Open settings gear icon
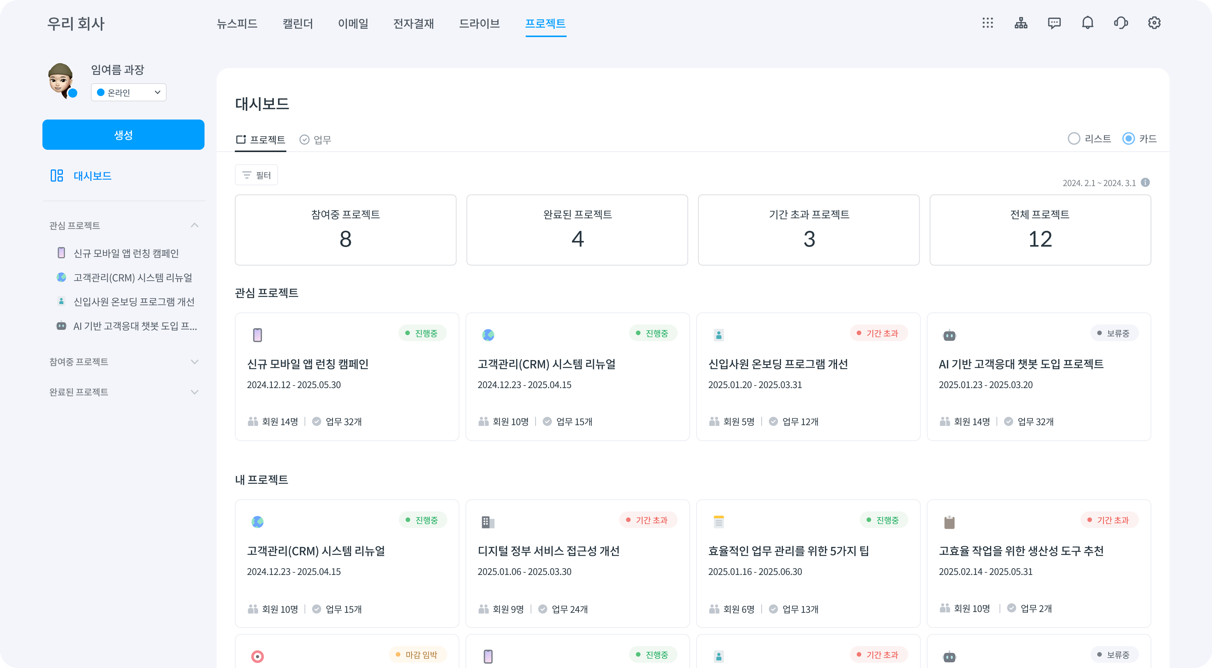This screenshot has width=1212, height=668. (1154, 23)
